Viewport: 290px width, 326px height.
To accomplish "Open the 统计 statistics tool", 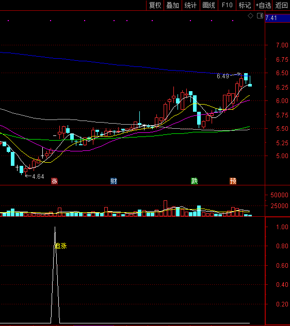I will click(x=191, y=5).
